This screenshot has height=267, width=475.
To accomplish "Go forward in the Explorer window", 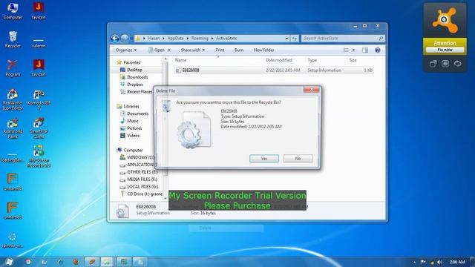I will (125, 39).
